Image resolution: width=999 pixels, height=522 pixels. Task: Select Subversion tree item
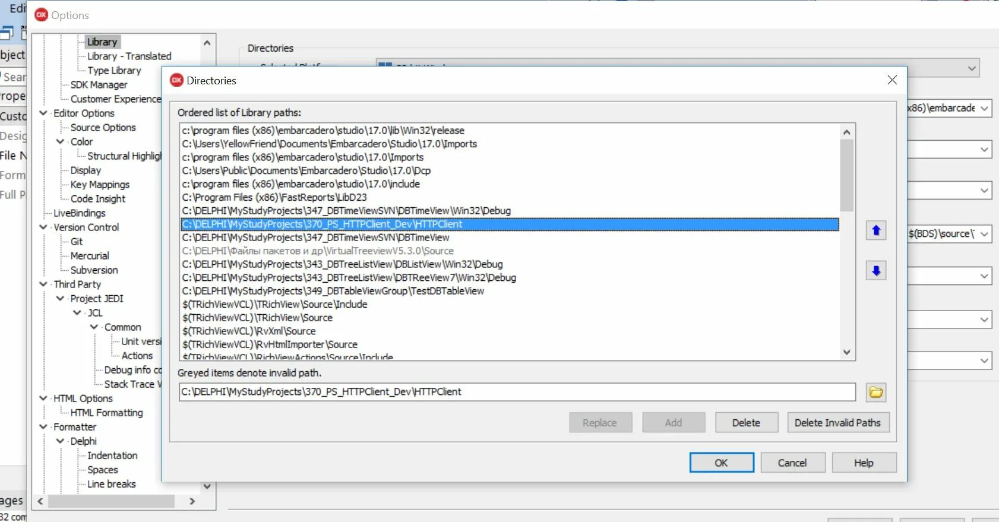(x=94, y=270)
